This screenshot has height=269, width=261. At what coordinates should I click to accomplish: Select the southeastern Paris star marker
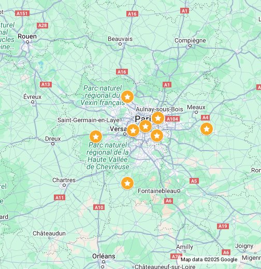pos(157,136)
